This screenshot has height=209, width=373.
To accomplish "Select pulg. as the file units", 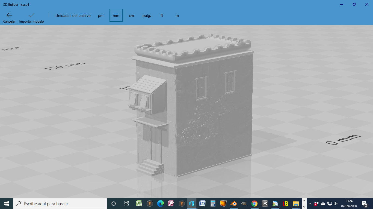I will click(146, 16).
